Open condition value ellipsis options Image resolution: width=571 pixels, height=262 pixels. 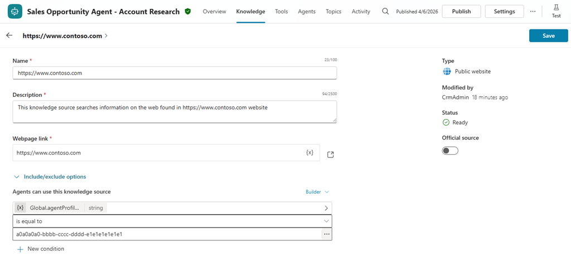pyautogui.click(x=327, y=234)
